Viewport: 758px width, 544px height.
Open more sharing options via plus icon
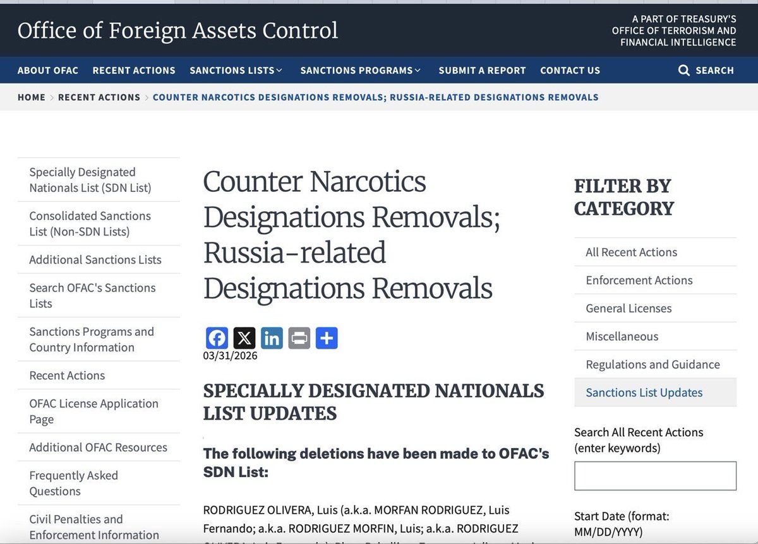click(327, 338)
